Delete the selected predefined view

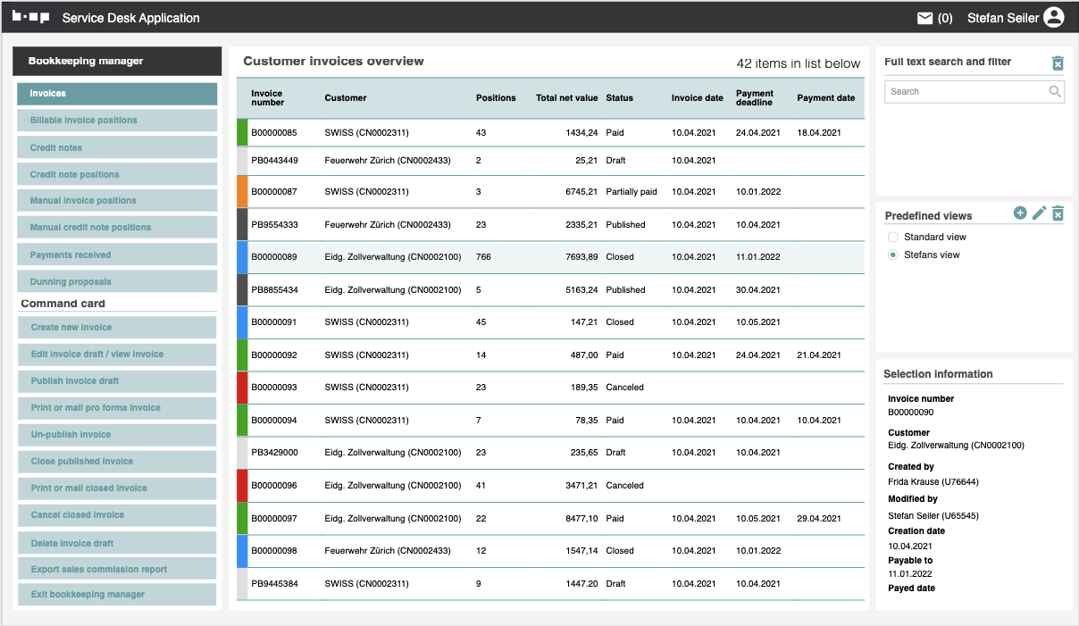point(1058,213)
